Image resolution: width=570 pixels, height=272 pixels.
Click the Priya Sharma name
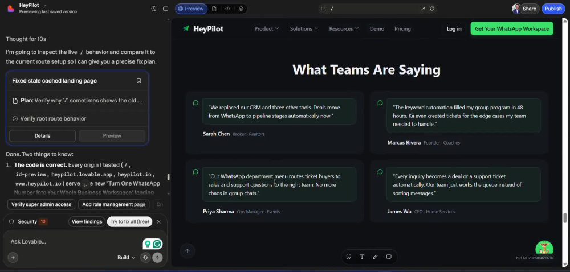pyautogui.click(x=218, y=211)
